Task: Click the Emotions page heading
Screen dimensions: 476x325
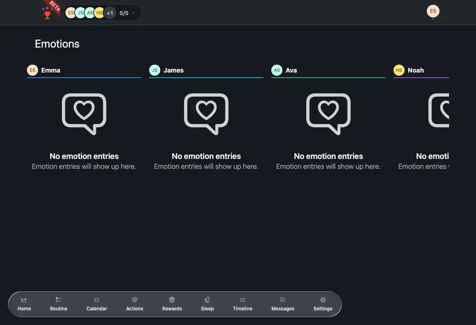Action: pos(57,44)
